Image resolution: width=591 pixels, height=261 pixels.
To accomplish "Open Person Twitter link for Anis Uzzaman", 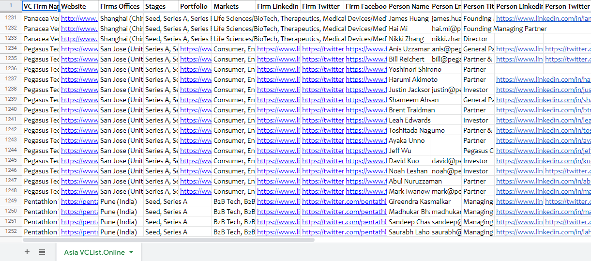I will (x=568, y=49).
